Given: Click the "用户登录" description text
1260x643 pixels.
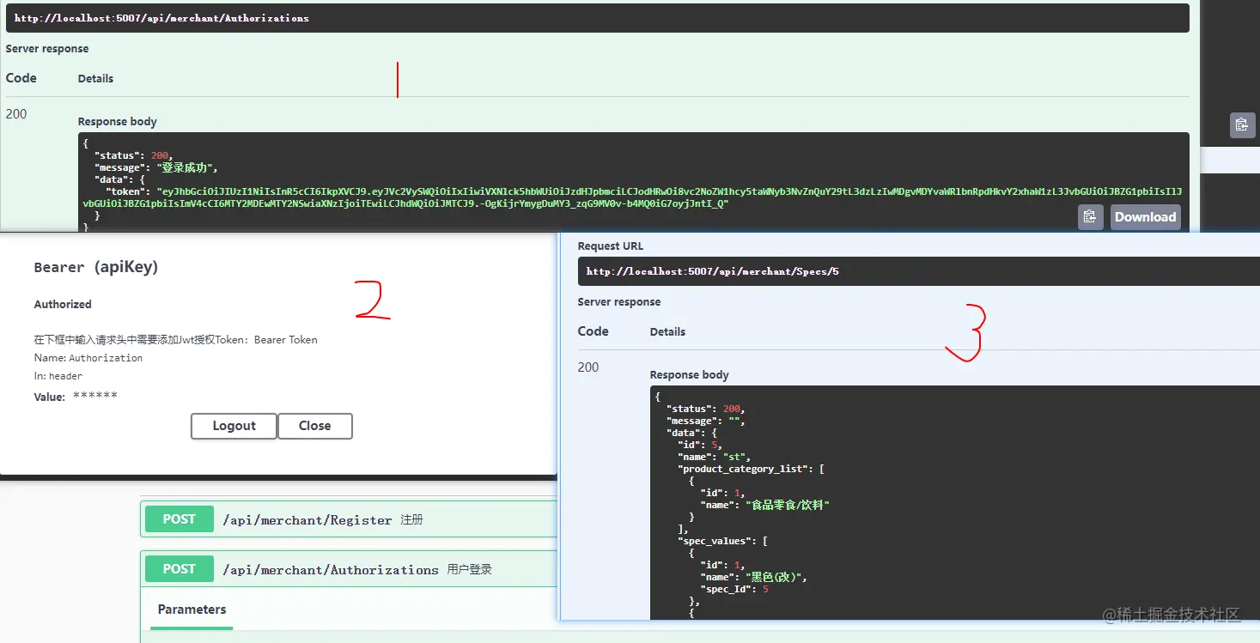Looking at the screenshot, I should click(469, 570).
